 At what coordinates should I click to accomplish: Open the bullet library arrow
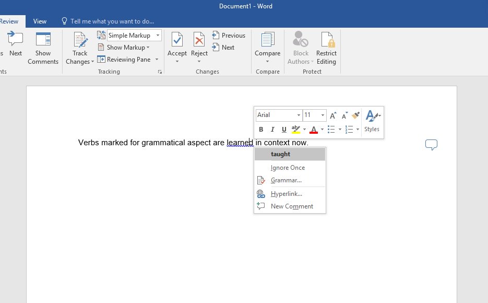[x=340, y=129]
